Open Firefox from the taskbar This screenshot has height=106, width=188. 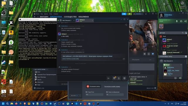[x=16, y=104]
